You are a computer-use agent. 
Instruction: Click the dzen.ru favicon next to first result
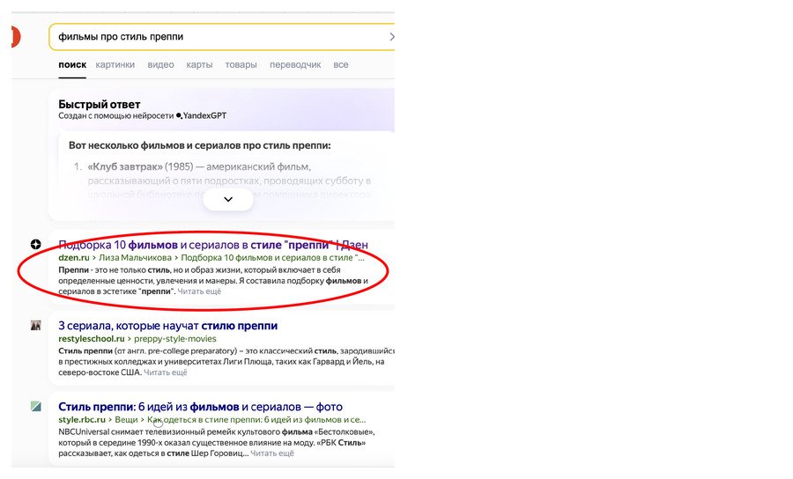35,245
